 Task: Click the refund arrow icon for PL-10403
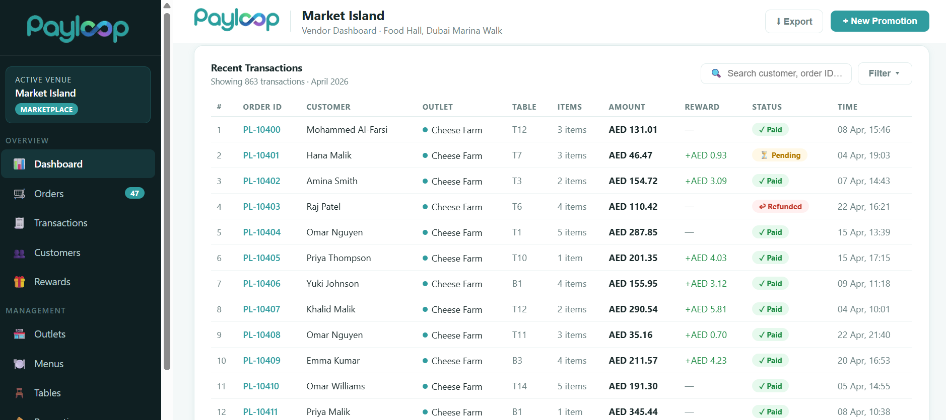click(x=762, y=206)
